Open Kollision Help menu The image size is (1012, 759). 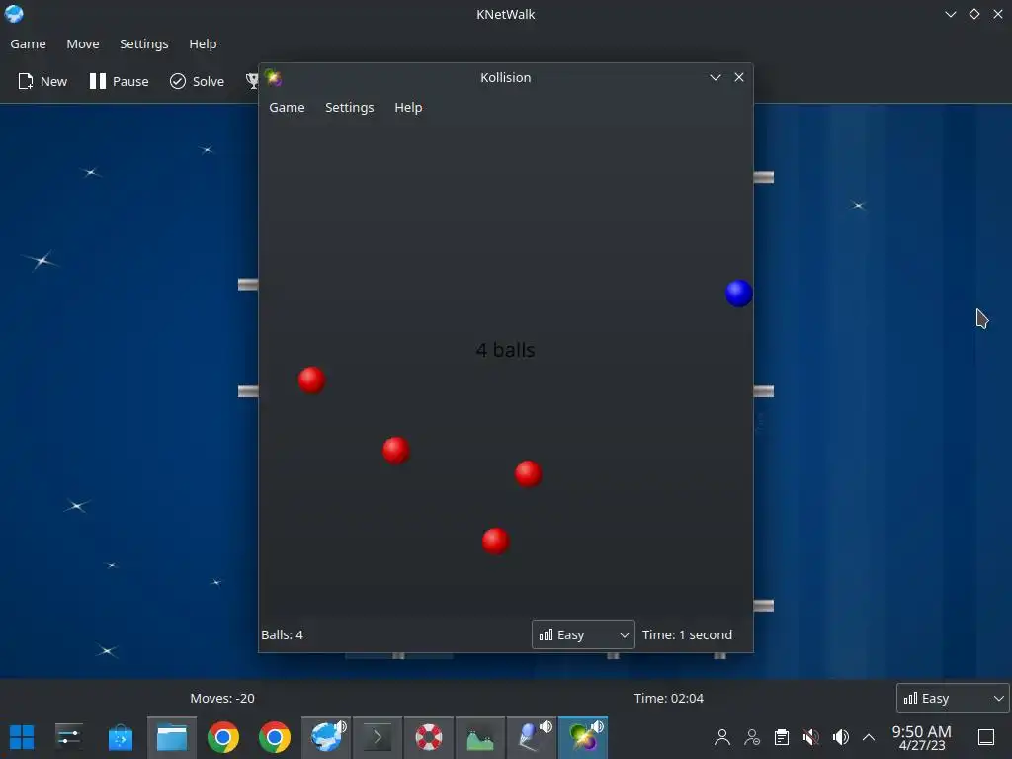(408, 107)
